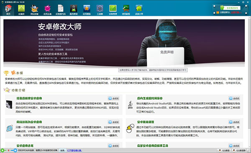Open the green 设备管理 device manager icon

113,10
